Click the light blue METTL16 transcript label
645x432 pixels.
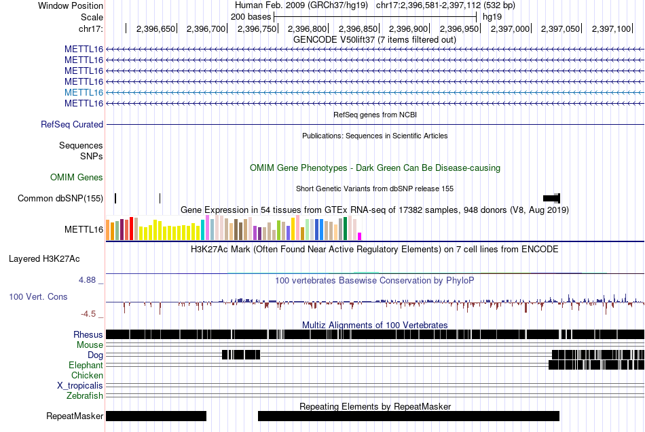[84, 92]
